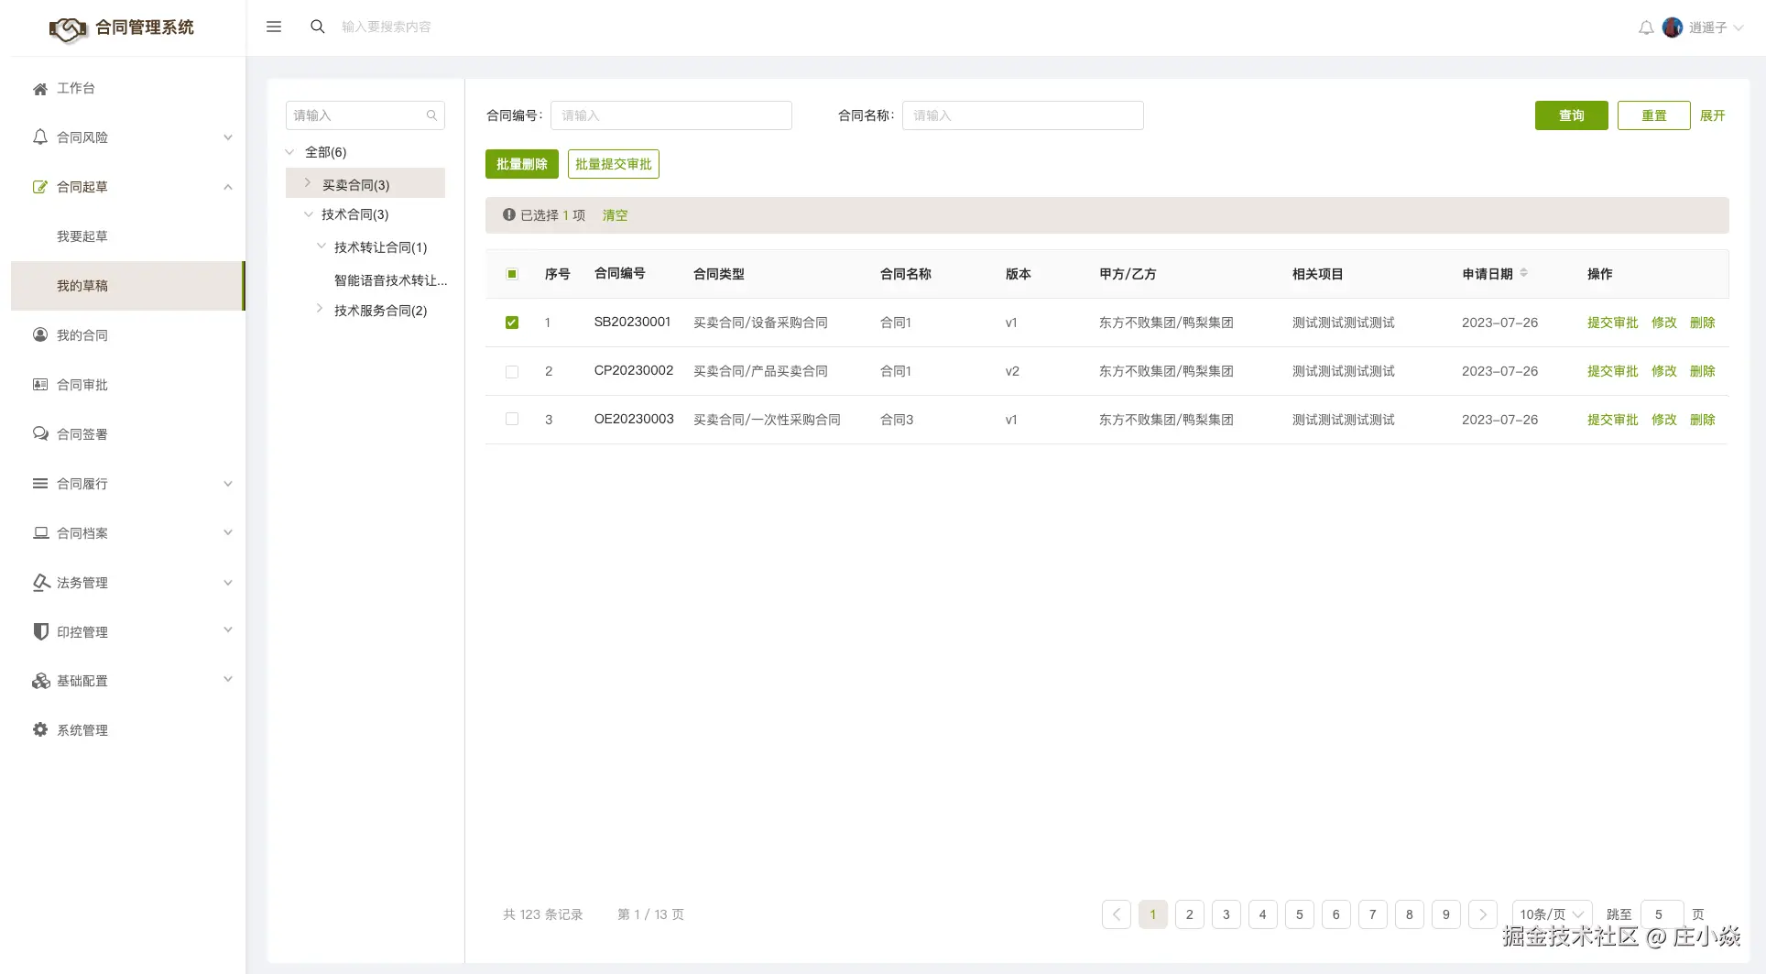1766x974 pixels.
Task: Toggle the sidebar with the hamburger icon
Action: (274, 27)
